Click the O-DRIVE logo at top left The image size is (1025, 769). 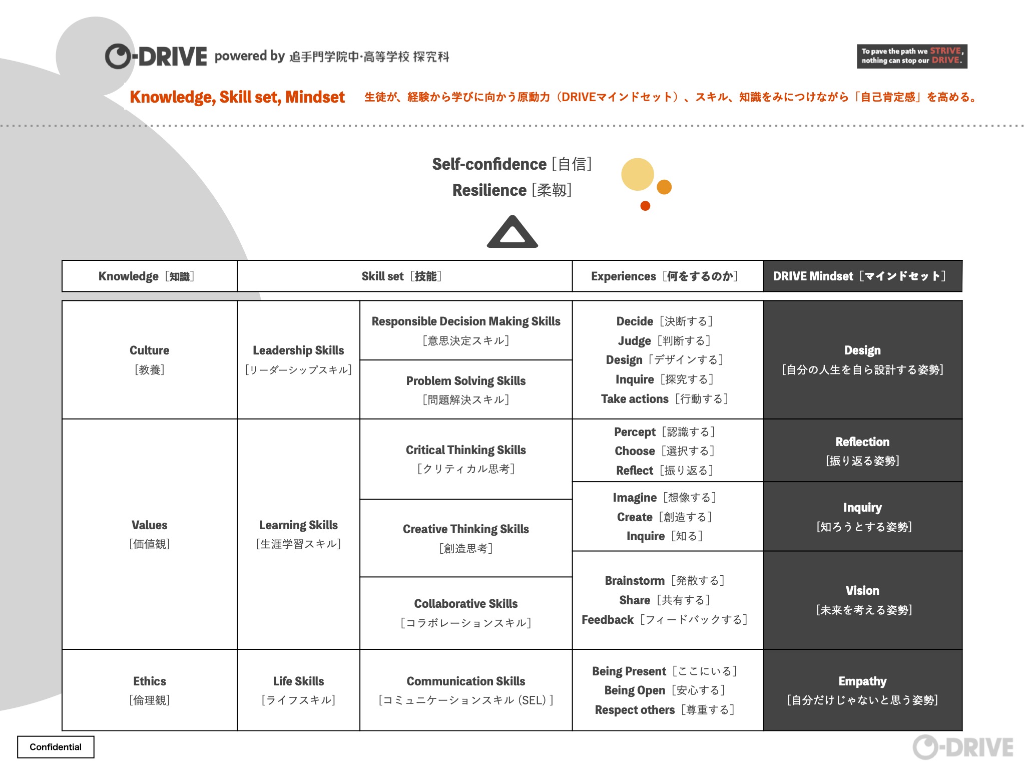click(156, 56)
